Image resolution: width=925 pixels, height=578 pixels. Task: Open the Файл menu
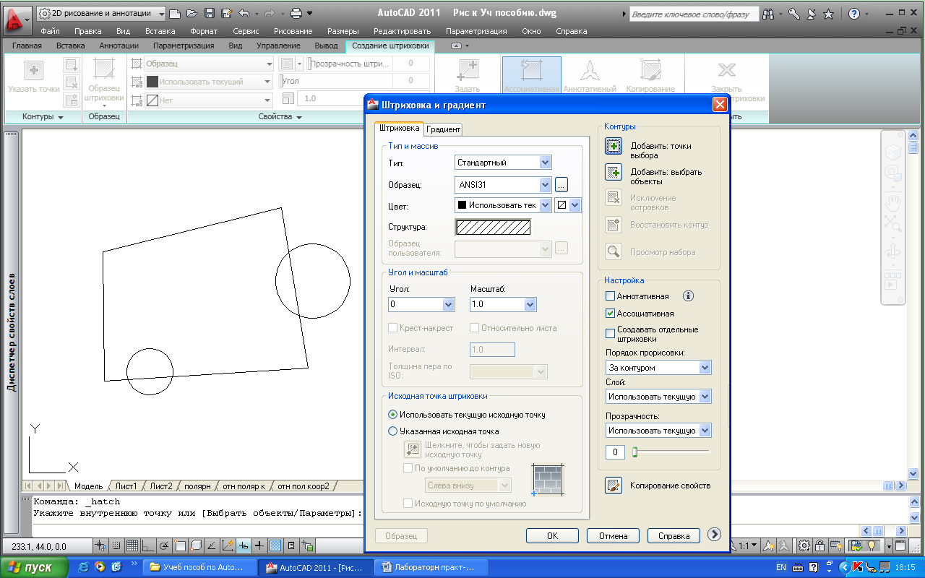51,31
